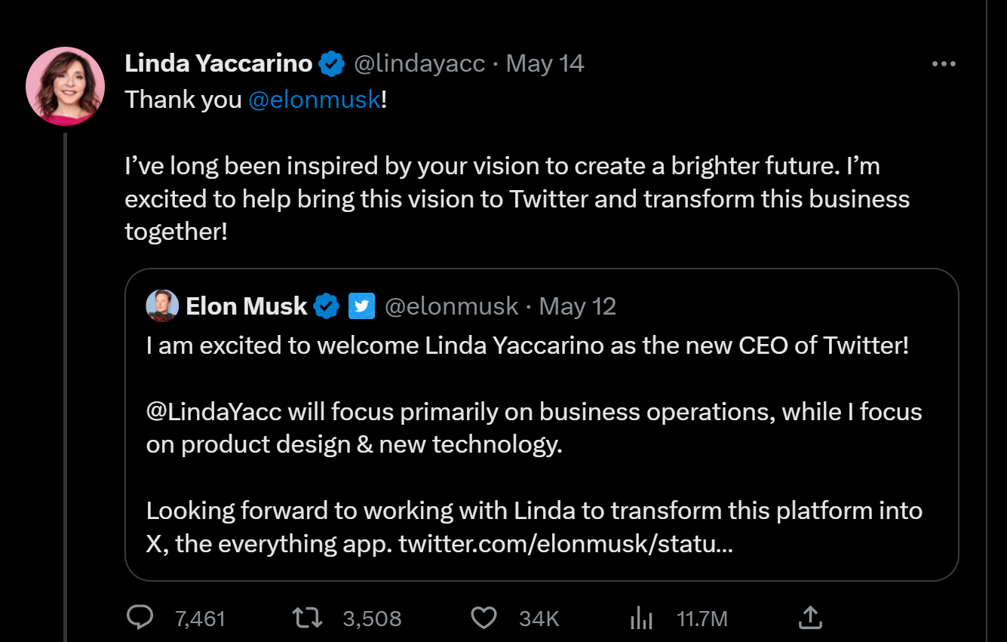Click the May 12 quoted tweet date
Screen dimensions: 1007x642
point(578,306)
